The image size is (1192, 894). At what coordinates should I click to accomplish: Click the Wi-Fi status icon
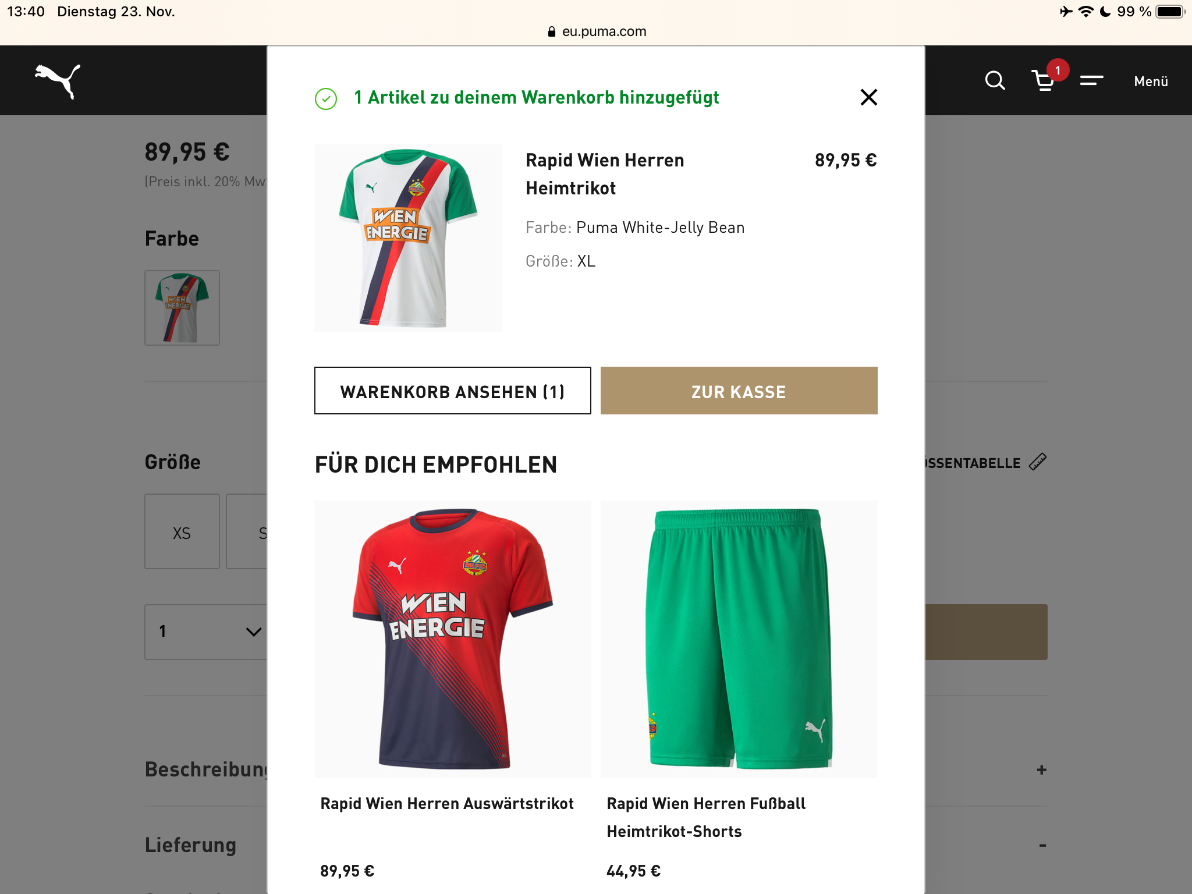[1085, 12]
